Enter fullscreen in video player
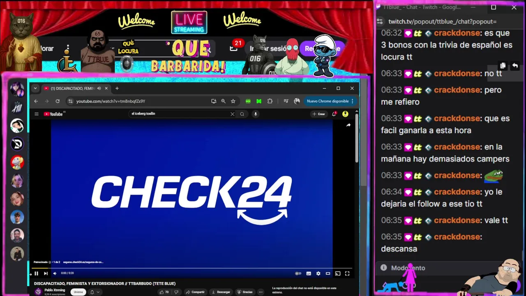Viewport: 526px width, 296px height. [347, 273]
